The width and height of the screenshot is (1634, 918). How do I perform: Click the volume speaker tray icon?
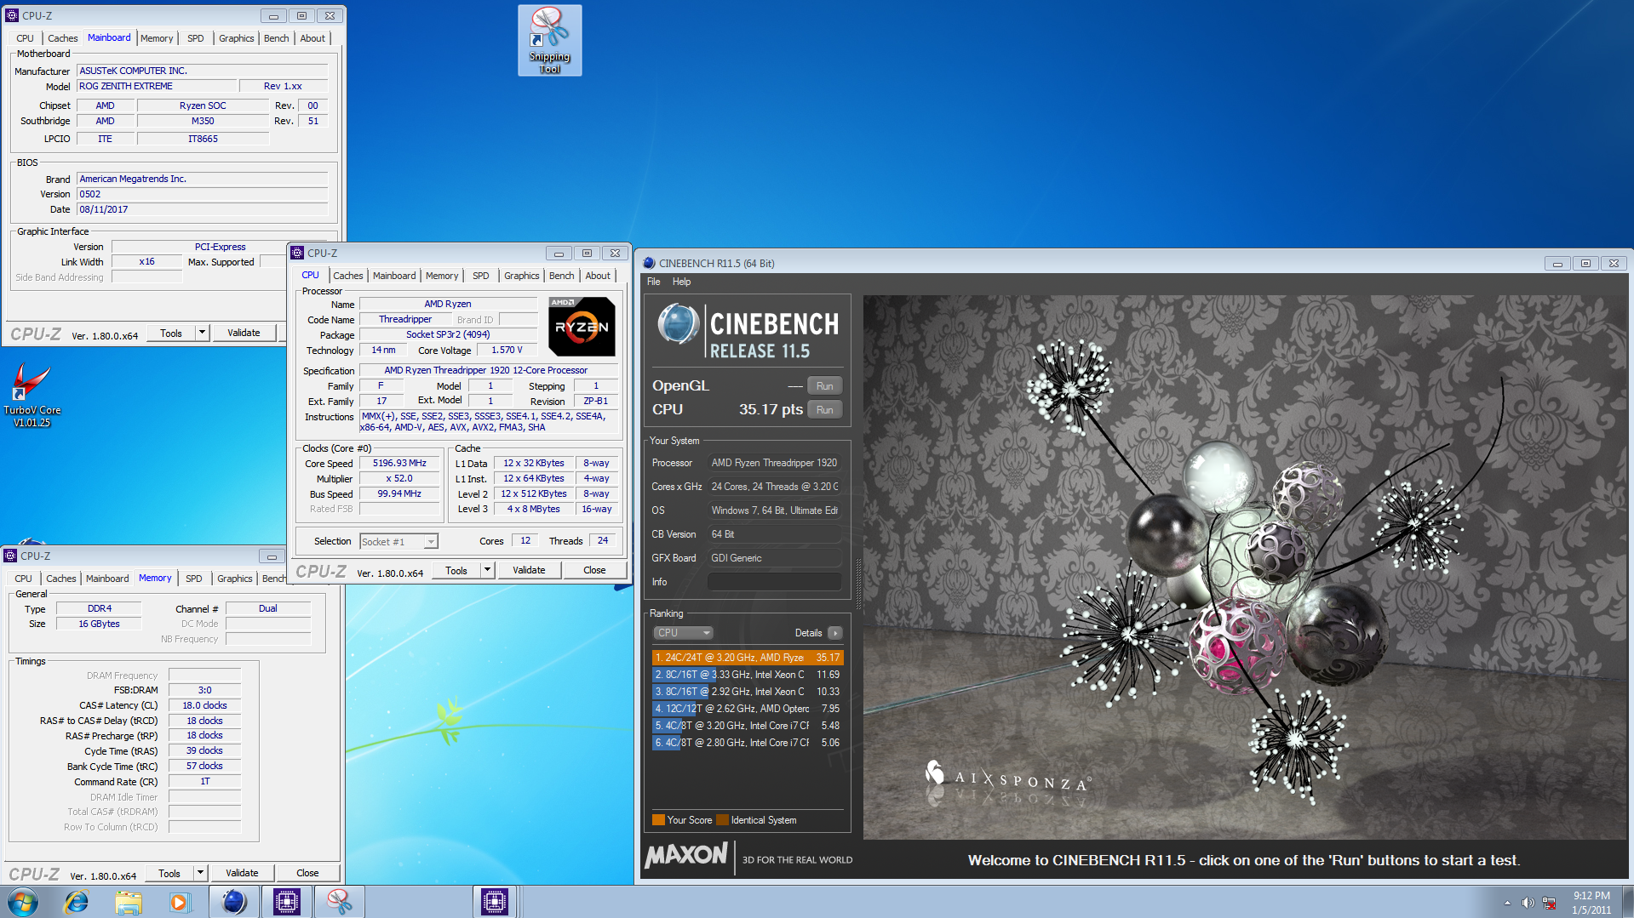point(1528,903)
